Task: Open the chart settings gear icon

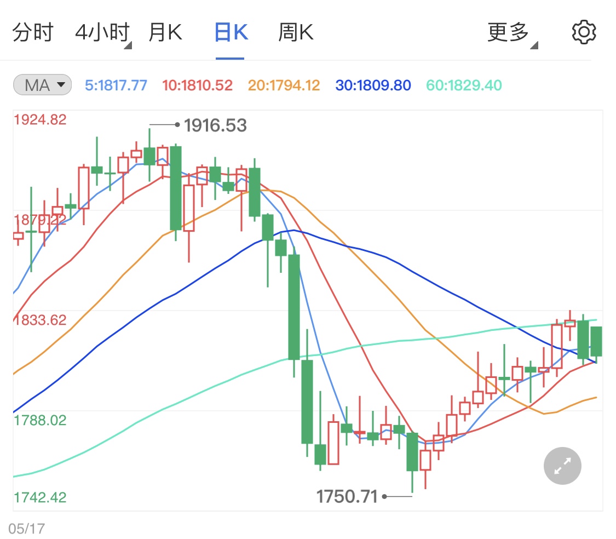Action: (584, 32)
